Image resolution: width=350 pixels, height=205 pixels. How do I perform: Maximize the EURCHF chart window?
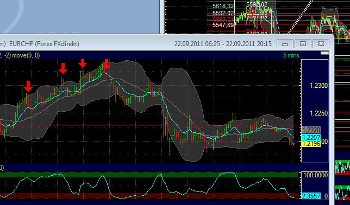click(x=303, y=44)
